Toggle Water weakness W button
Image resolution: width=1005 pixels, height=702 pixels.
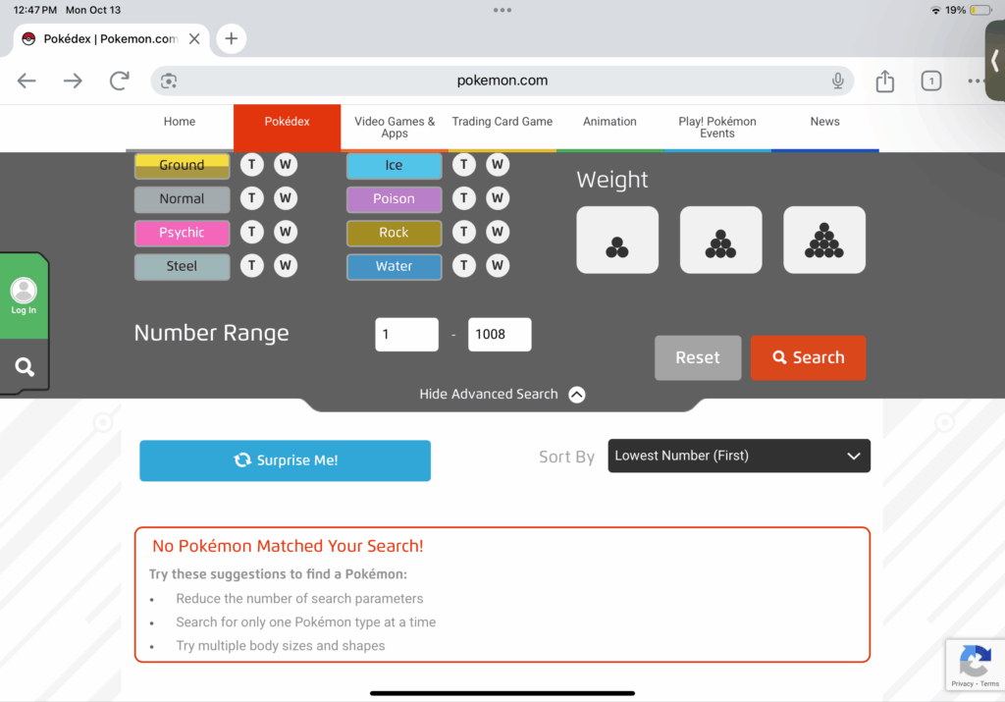498,265
